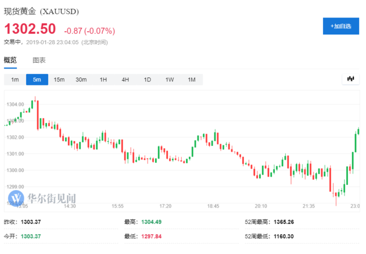Screen dimensions: 366x254
Task: Click the 18:45 time axis label
Action: [213, 206]
